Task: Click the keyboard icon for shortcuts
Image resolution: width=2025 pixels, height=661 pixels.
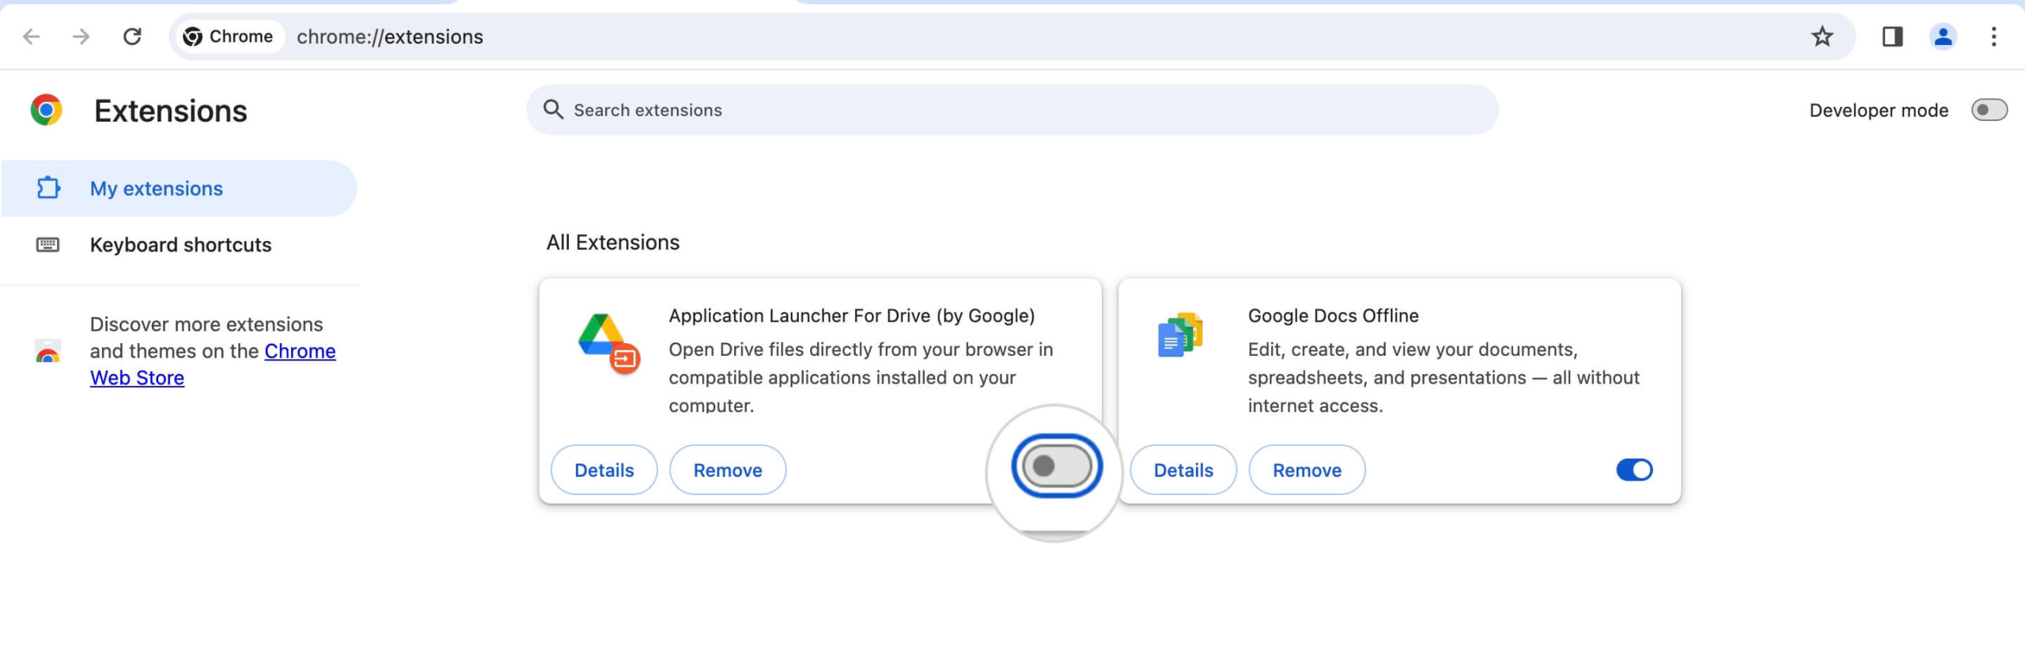Action: click(47, 244)
